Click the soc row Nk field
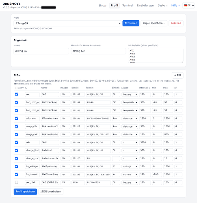 point(178,94)
